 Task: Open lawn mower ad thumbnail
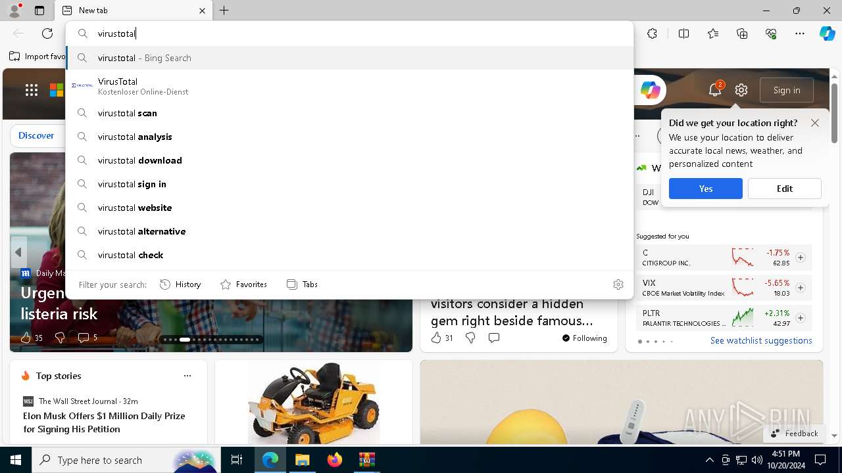(314, 402)
